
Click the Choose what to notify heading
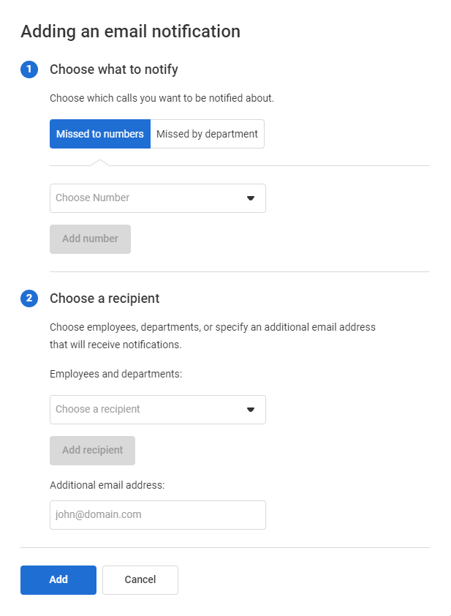(x=114, y=70)
